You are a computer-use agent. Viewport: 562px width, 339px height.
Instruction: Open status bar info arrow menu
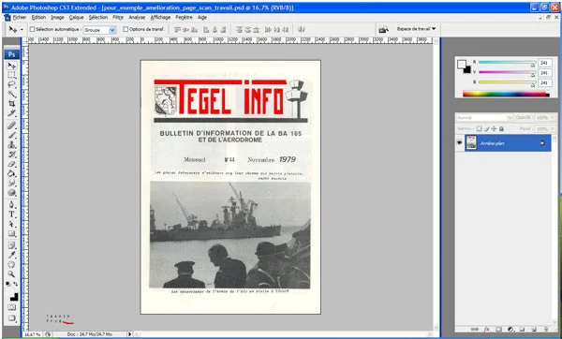(130, 334)
